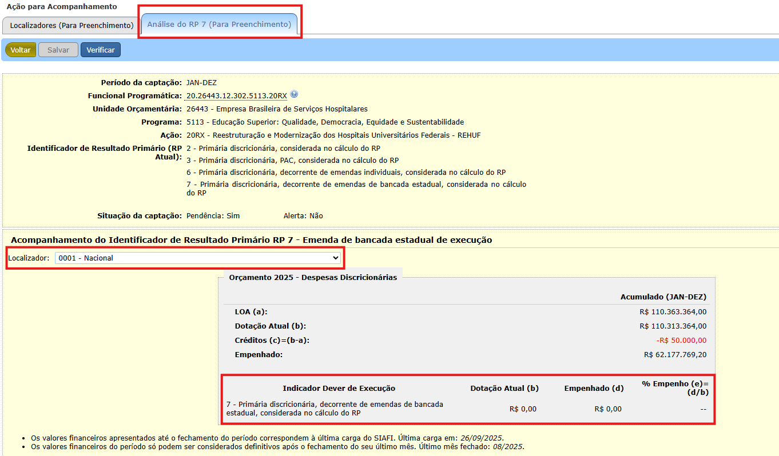This screenshot has width=779, height=456.
Task: Click the Alerta: Não status text
Action: coord(303,216)
